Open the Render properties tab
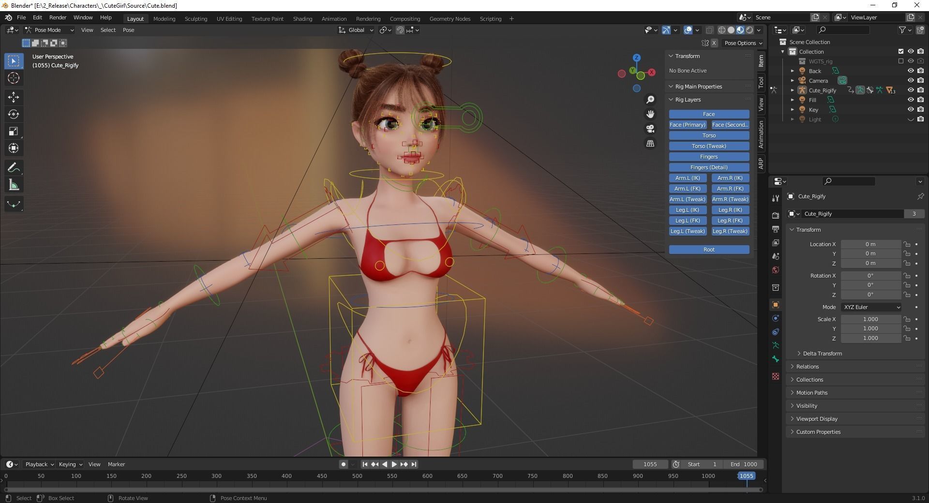The width and height of the screenshot is (929, 503). (776, 215)
